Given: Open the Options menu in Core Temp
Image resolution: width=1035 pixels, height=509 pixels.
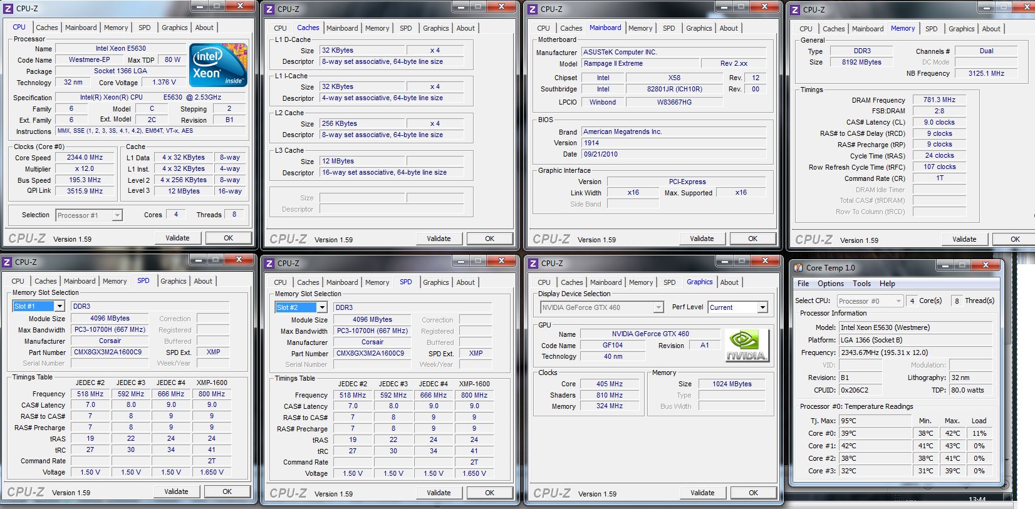Looking at the screenshot, I should click(831, 284).
